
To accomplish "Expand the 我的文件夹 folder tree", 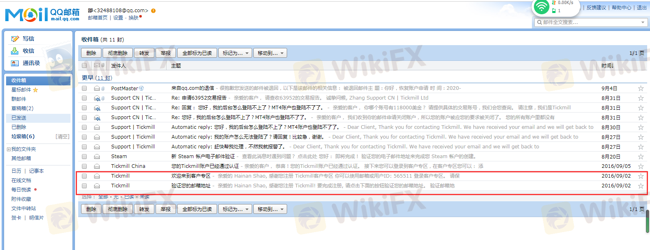I will (9, 150).
